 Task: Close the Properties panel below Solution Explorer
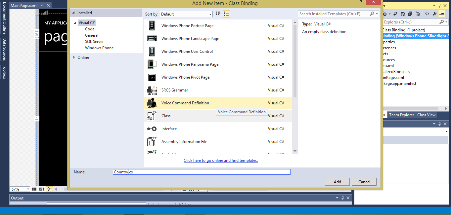(445, 124)
